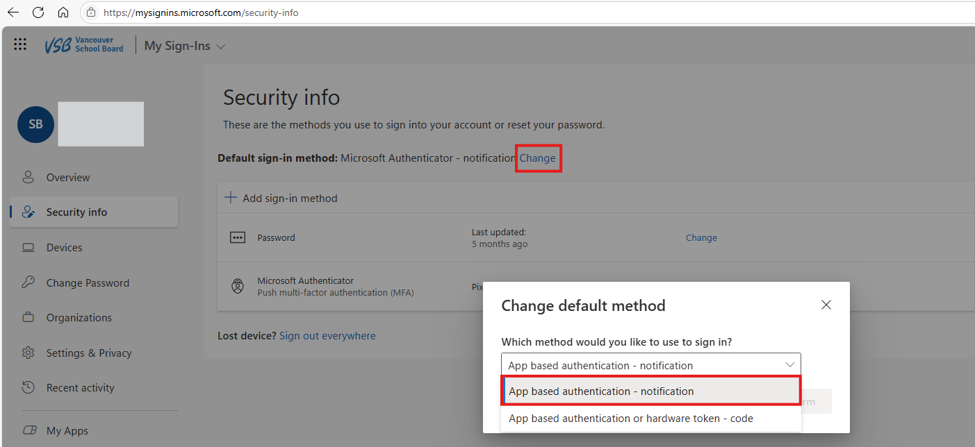The width and height of the screenshot is (975, 447).
Task: Click the plus icon for Add sign-in method
Action: 231,198
